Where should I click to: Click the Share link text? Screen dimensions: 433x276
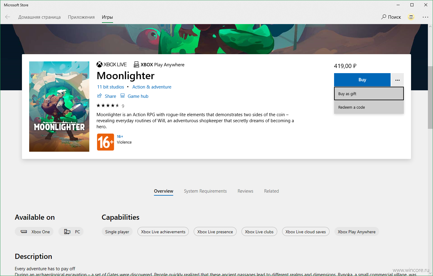[110, 96]
